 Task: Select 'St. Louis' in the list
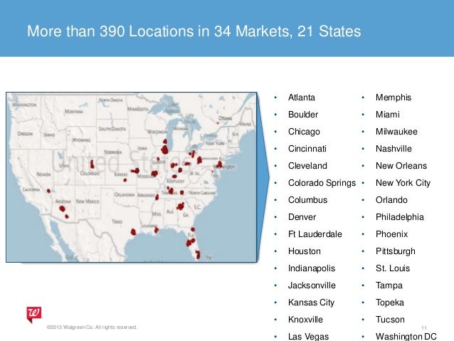pyautogui.click(x=393, y=268)
